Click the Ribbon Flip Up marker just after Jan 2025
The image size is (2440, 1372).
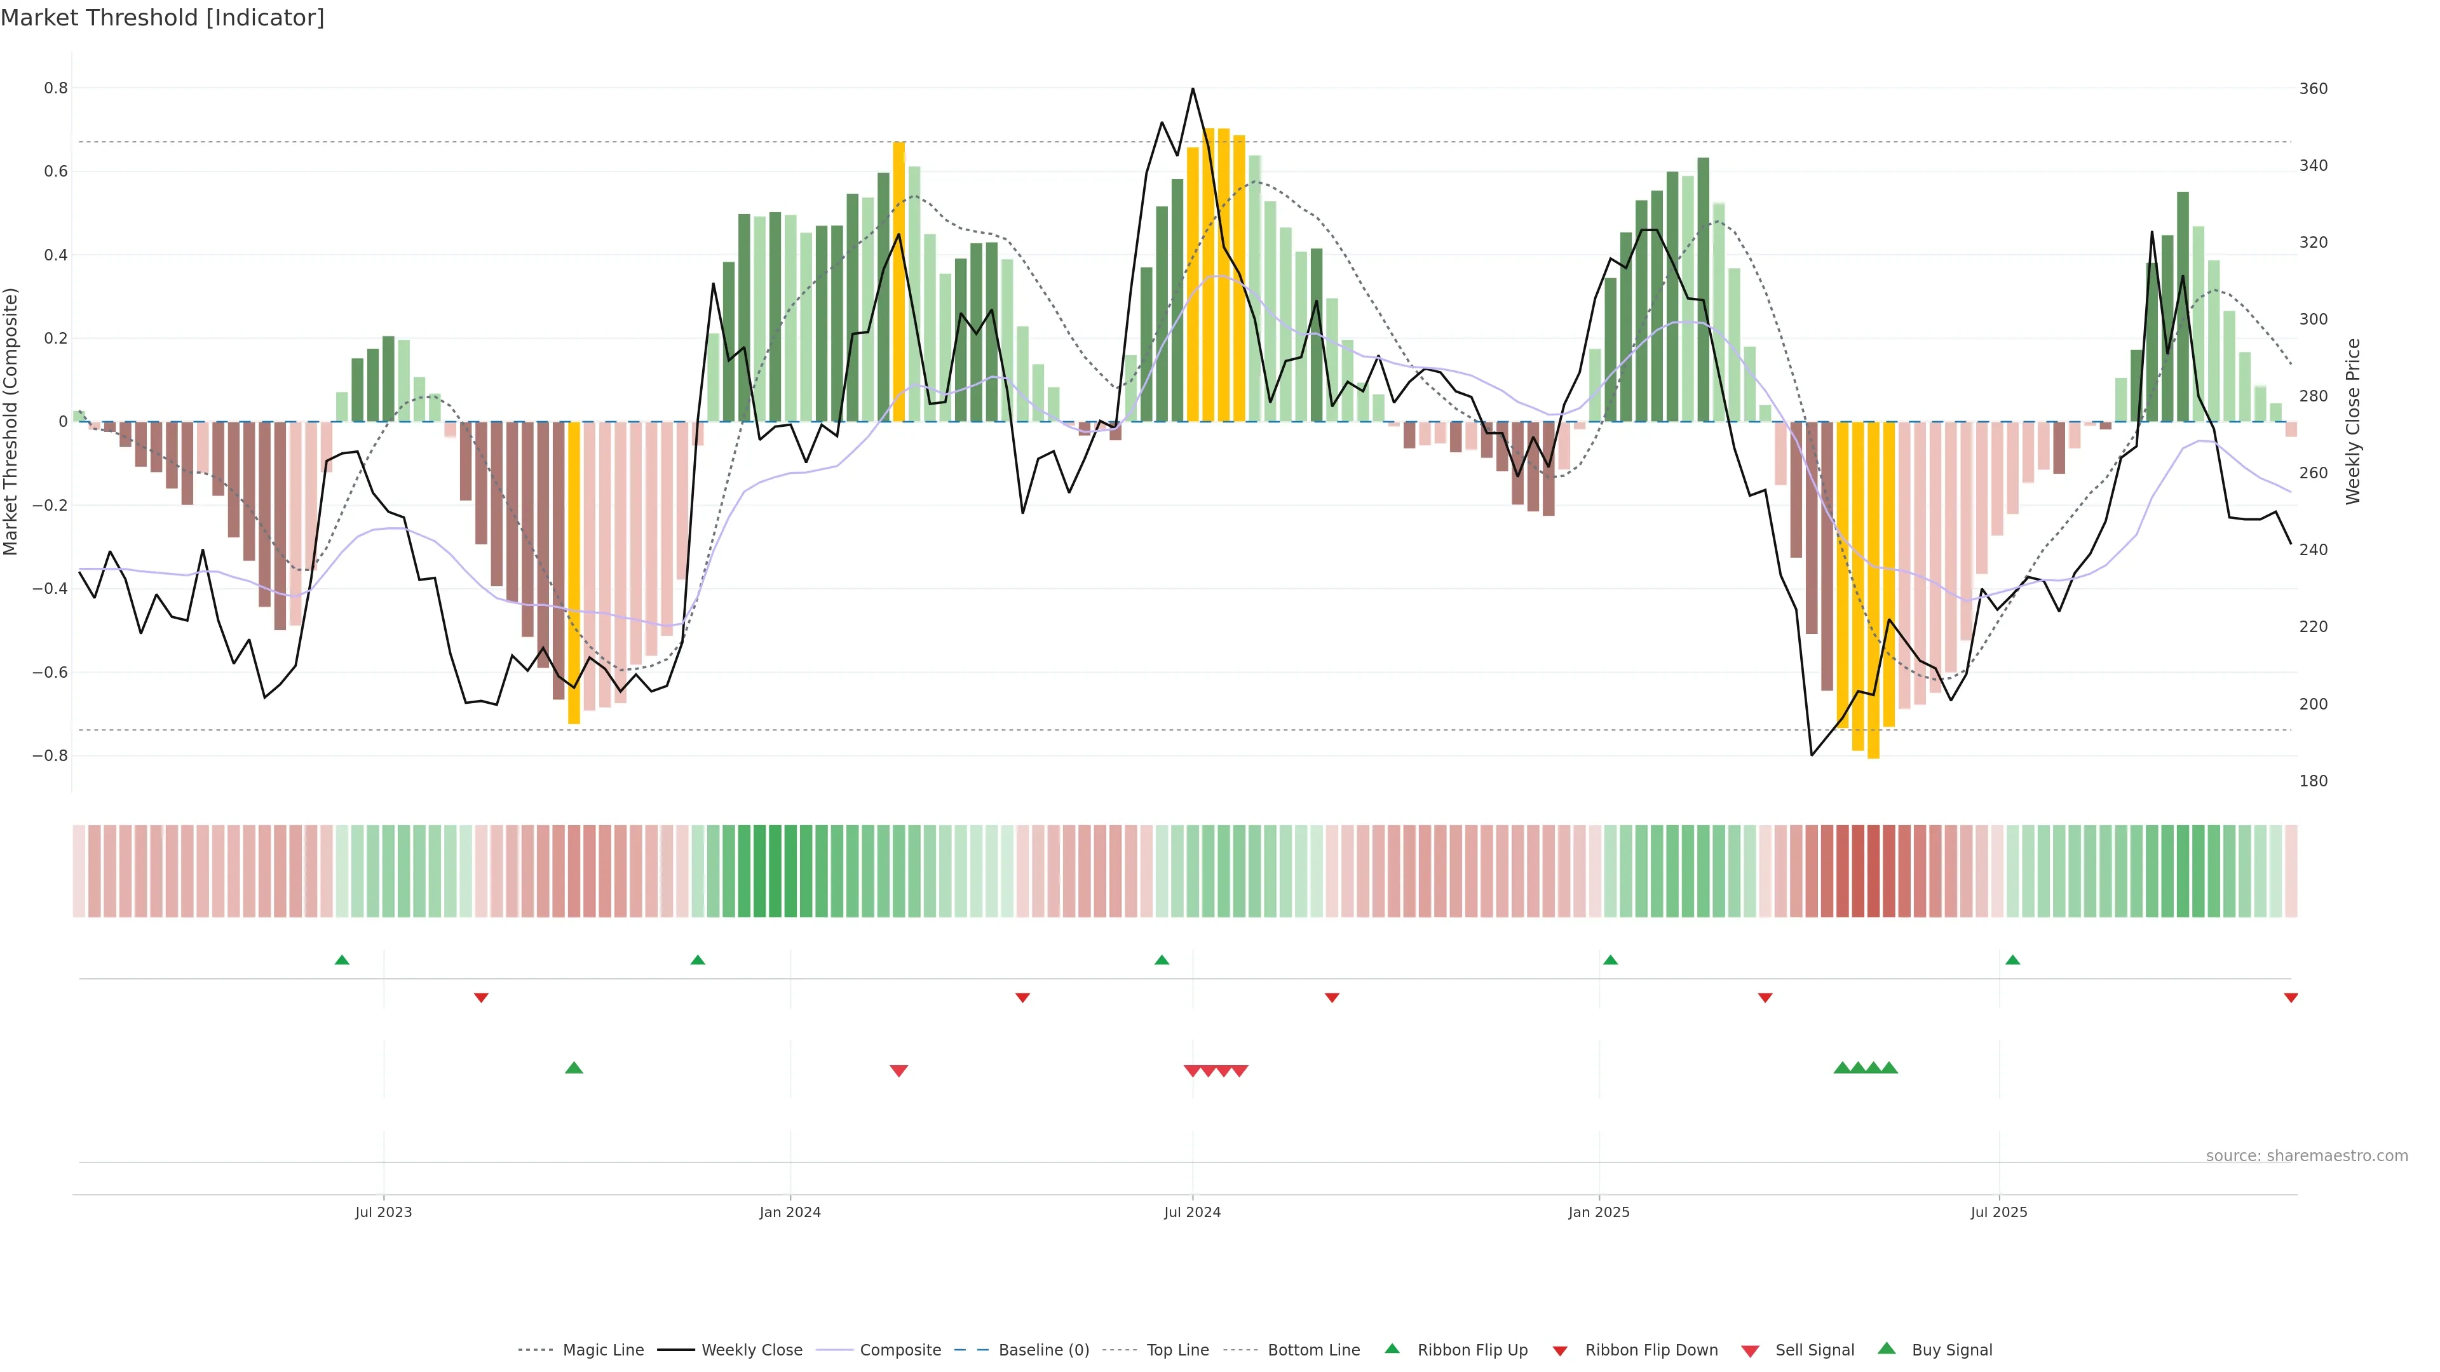1610,960
